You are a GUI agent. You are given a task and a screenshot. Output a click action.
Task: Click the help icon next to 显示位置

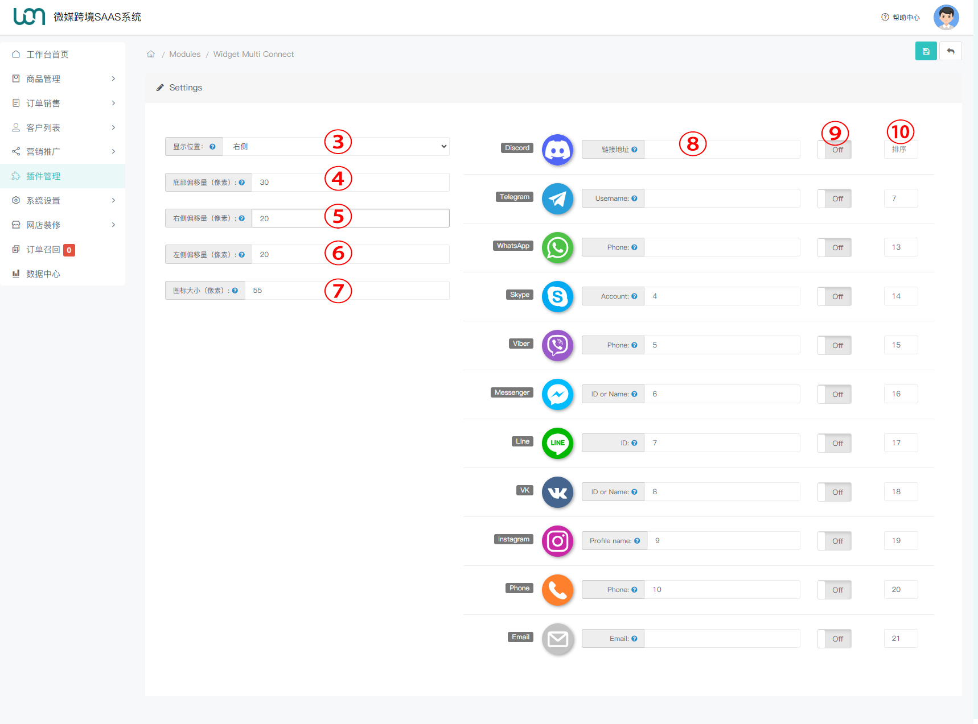tap(212, 147)
